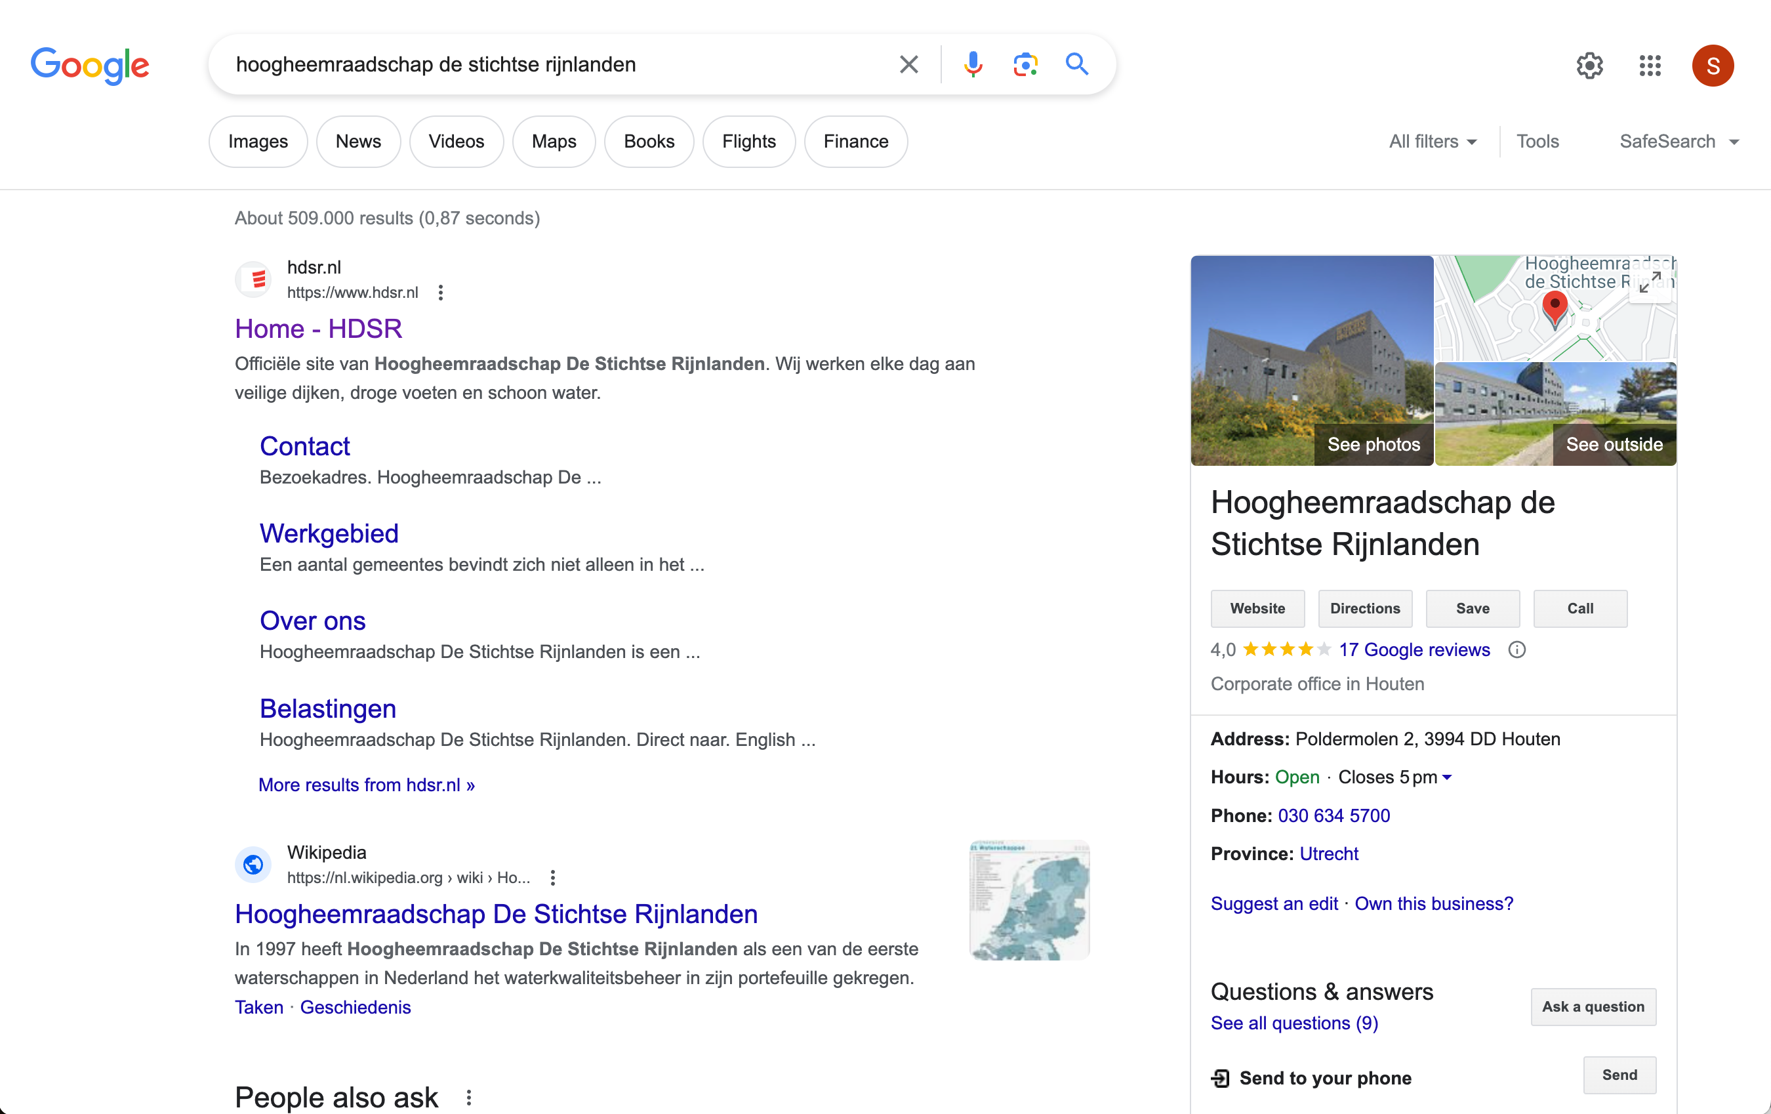
Task: Switch to the Images tab
Action: pos(257,141)
